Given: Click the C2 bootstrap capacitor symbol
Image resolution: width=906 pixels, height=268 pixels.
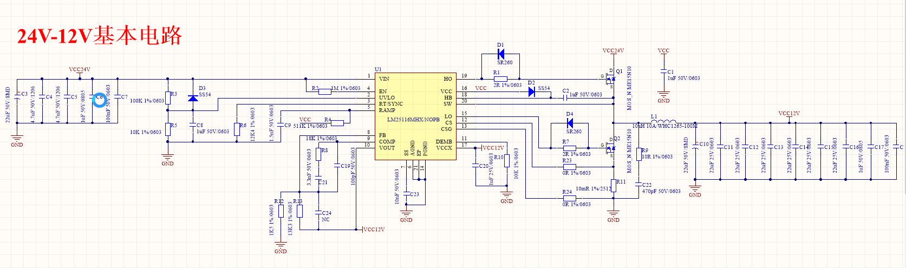Looking at the screenshot, I should [566, 98].
